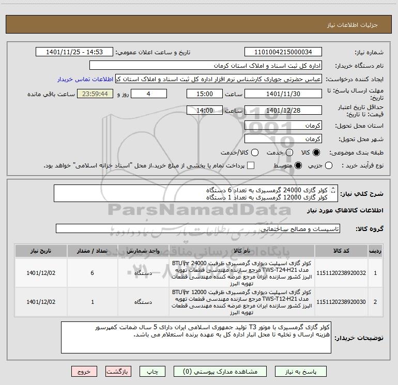
Task: Click the خروج exit button
Action: pyautogui.click(x=84, y=372)
